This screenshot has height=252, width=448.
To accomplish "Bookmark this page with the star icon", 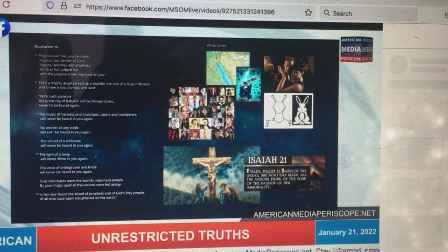I will (308, 13).
